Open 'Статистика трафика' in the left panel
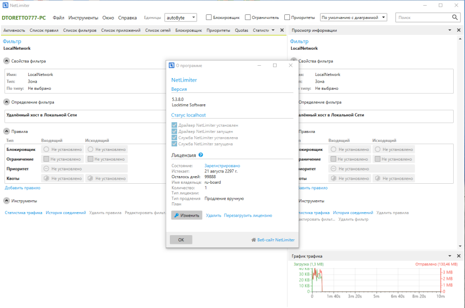Viewport: 465px width, 308px height. pyautogui.click(x=24, y=213)
